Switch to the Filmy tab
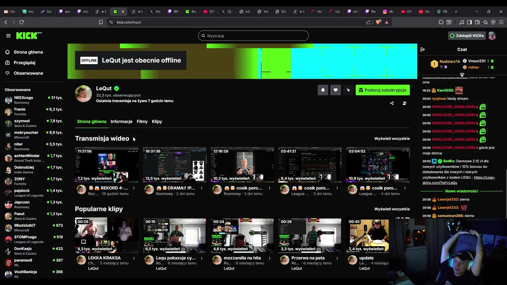This screenshot has height=285, width=507. (142, 122)
